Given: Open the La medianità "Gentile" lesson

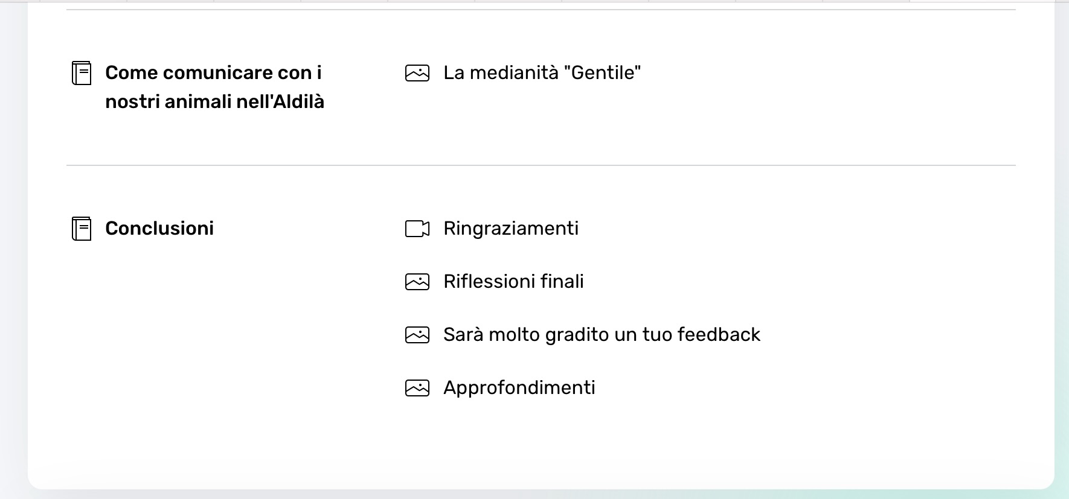Looking at the screenshot, I should coord(542,73).
